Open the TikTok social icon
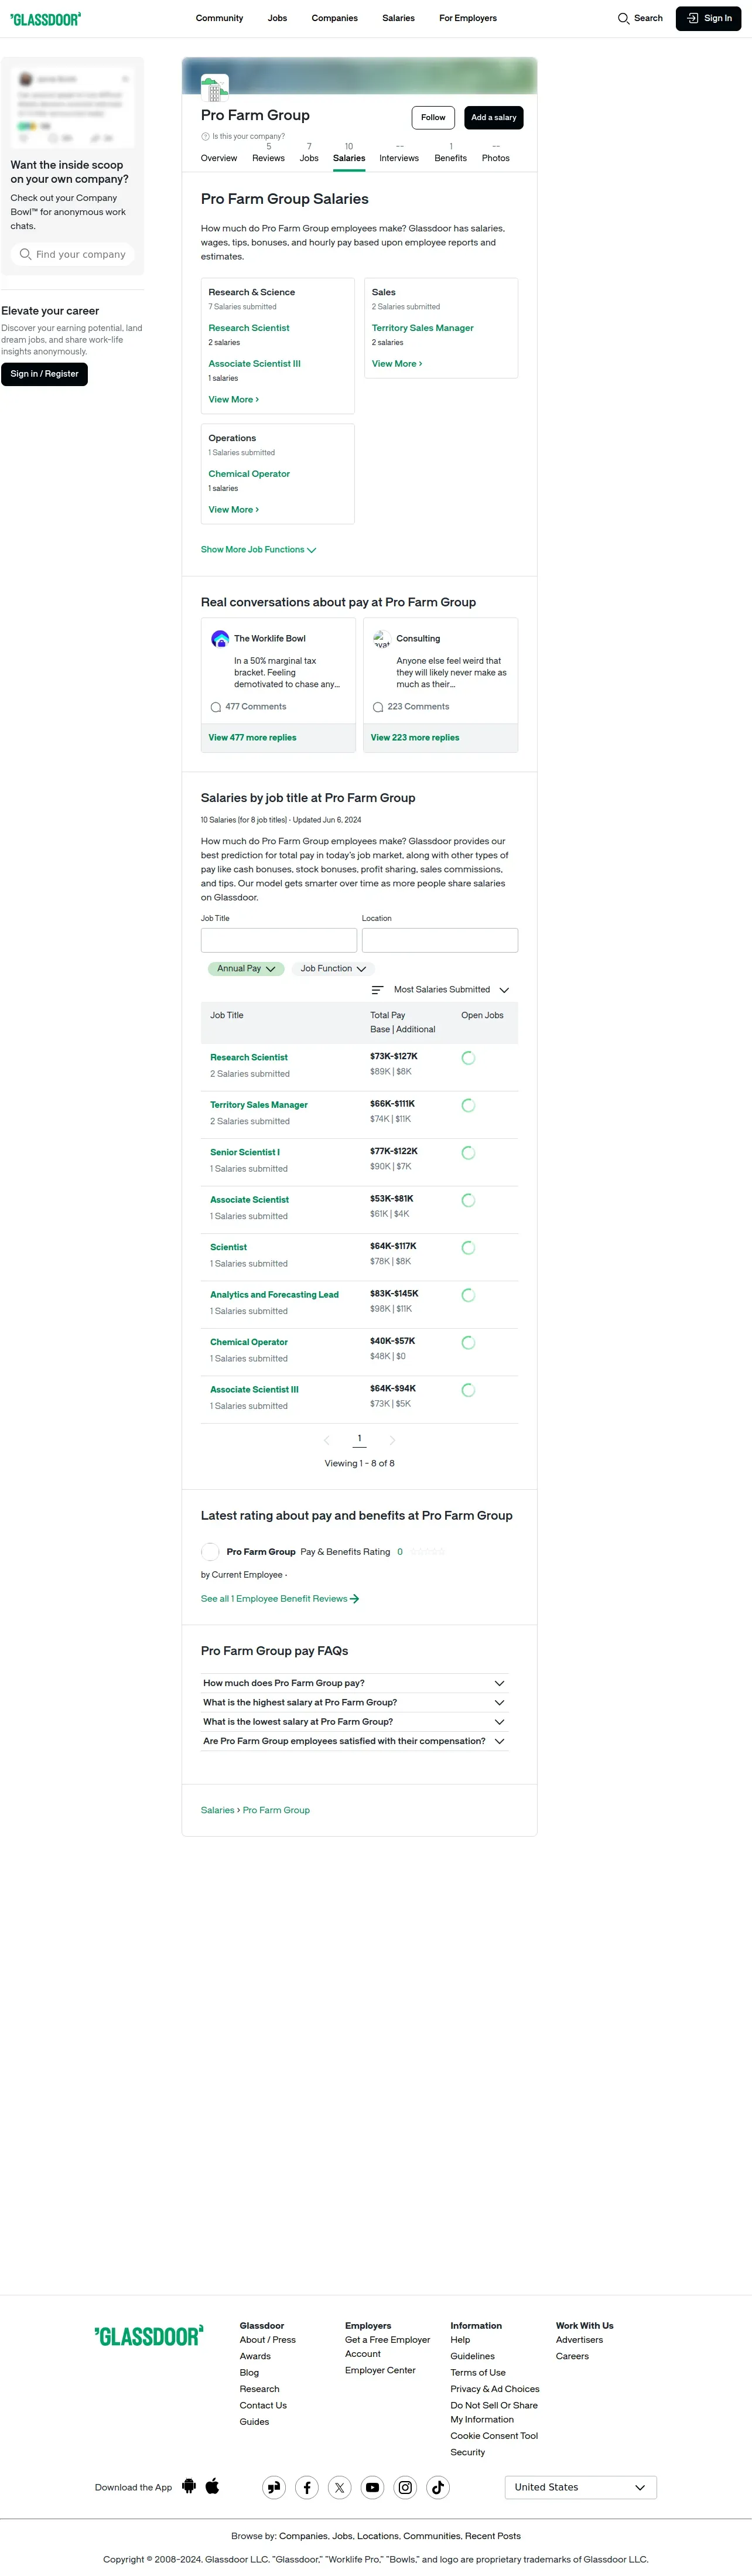Screen dimensions: 752x2576 click(x=438, y=2487)
